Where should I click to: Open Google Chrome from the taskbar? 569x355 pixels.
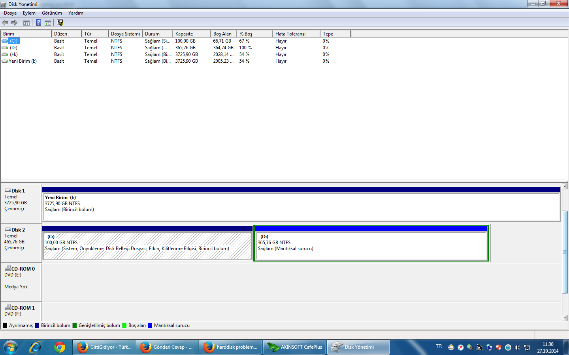(60, 347)
